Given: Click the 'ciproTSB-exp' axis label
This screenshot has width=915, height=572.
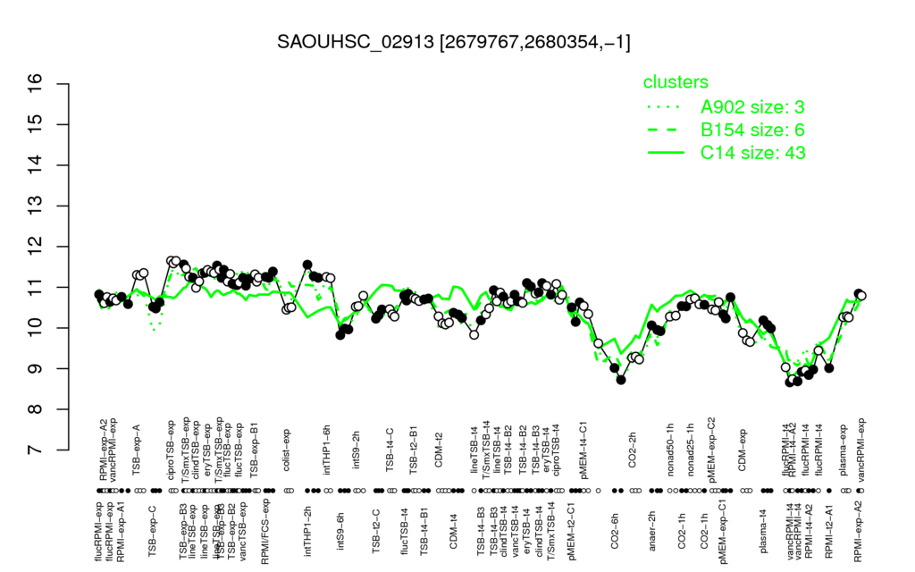Looking at the screenshot, I should [172, 449].
